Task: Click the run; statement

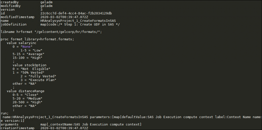Action: [4, 113]
